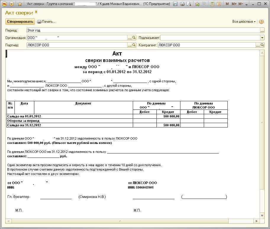Click the Период input field
270x229 pixels.
(143, 30)
